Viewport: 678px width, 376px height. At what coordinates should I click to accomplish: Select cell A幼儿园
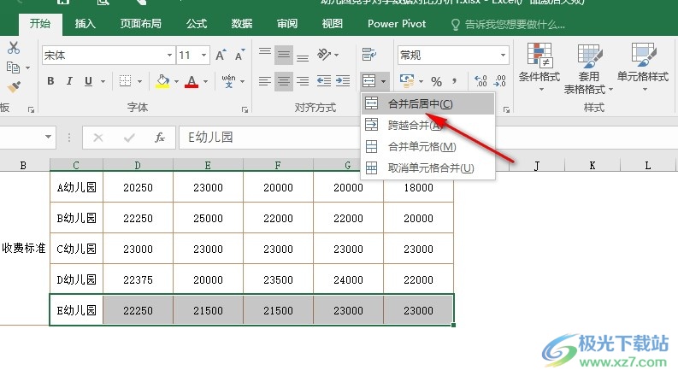tap(77, 187)
